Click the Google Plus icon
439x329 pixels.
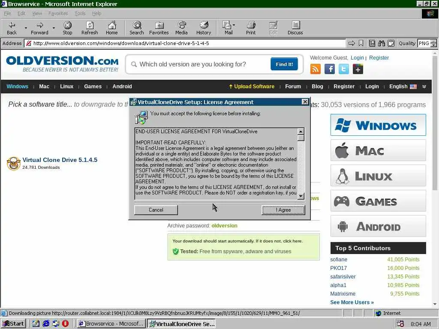point(358,69)
